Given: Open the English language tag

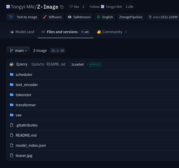Looking at the screenshot, I should tap(105, 17).
